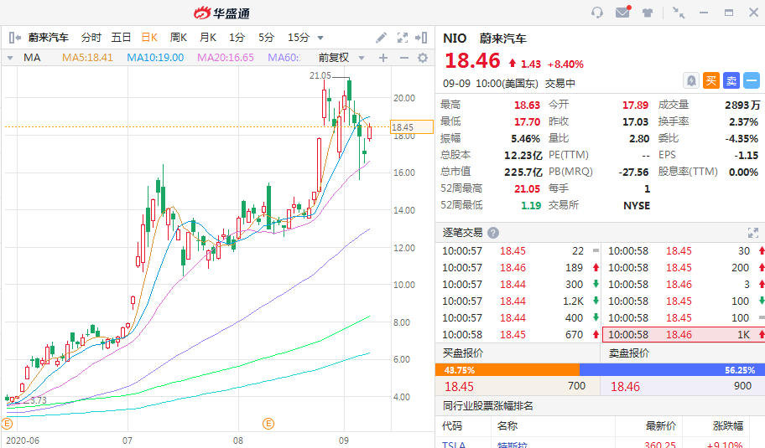This screenshot has width=765, height=448.
Task: Click the 交易所 value NYSE
Action: tap(637, 205)
